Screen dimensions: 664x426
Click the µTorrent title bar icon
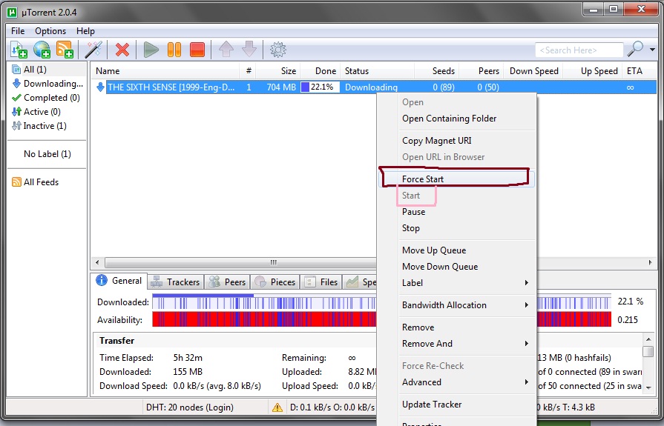[13, 13]
